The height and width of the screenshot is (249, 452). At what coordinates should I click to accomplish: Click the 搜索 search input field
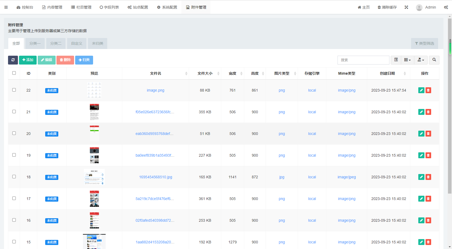(363, 60)
